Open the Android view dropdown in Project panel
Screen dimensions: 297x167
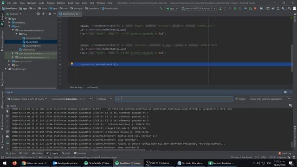14,14
